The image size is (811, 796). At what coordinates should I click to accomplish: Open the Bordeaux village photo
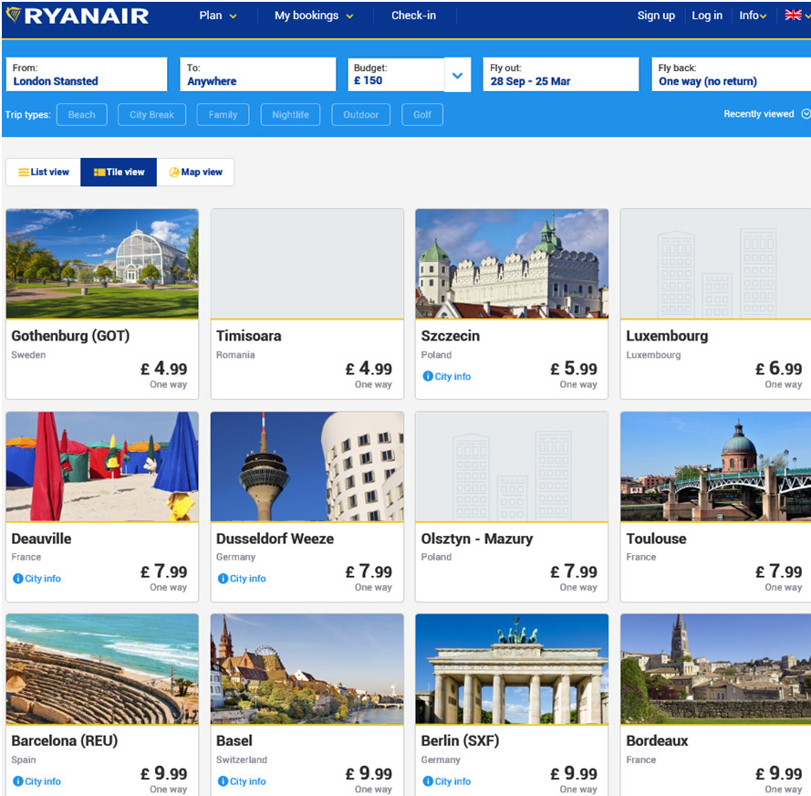pos(716,669)
